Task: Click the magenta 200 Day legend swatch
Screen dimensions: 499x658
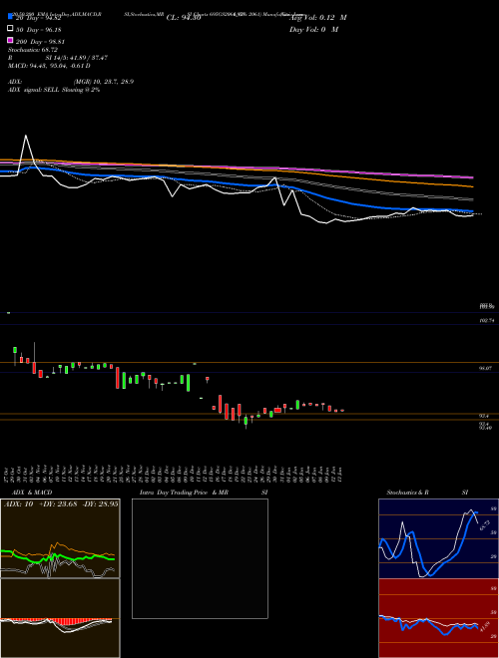Action: tap(11, 41)
